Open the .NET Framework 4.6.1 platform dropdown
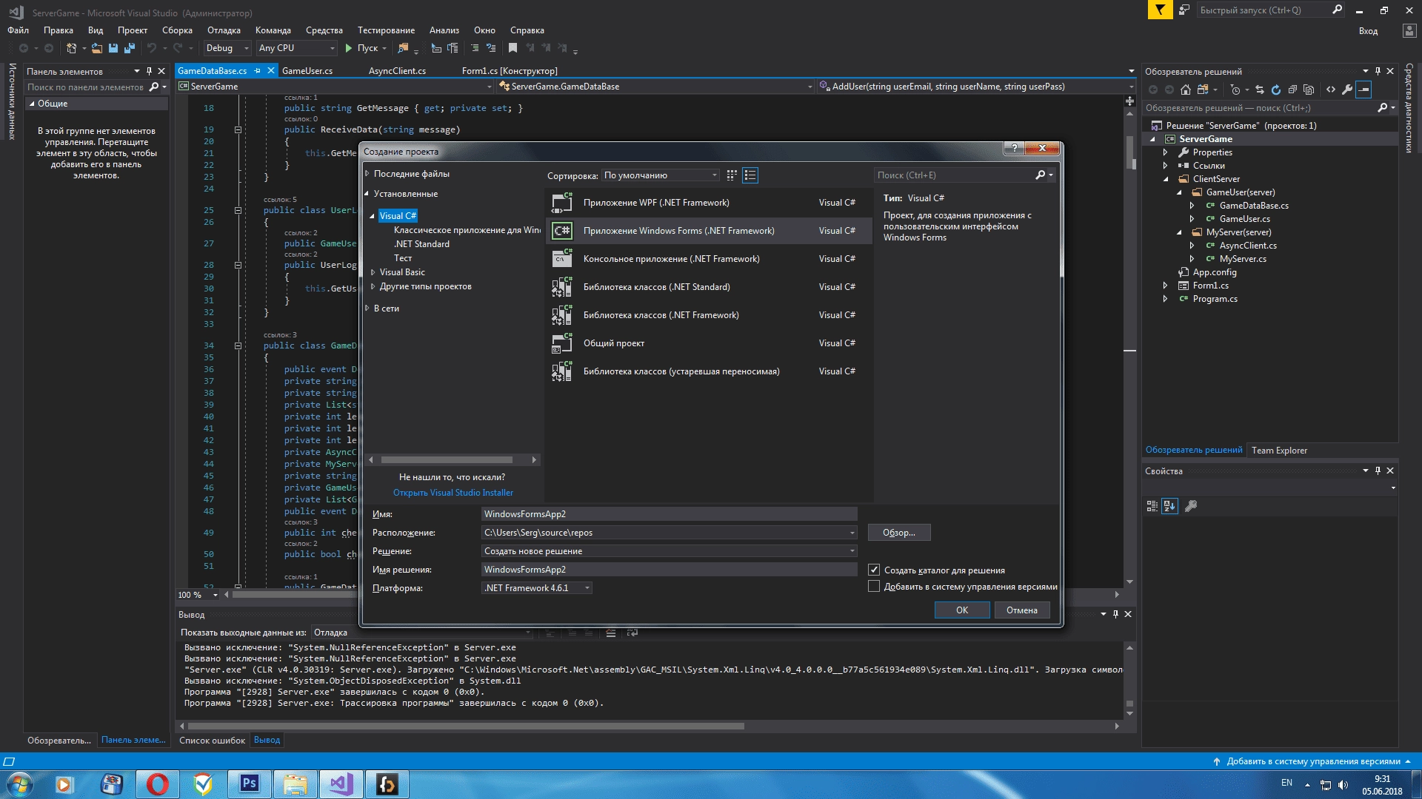This screenshot has width=1422, height=799. click(537, 588)
